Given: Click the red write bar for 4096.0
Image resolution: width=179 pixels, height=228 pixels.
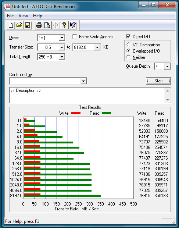Looking at the screenshot, I should click(32, 189).
